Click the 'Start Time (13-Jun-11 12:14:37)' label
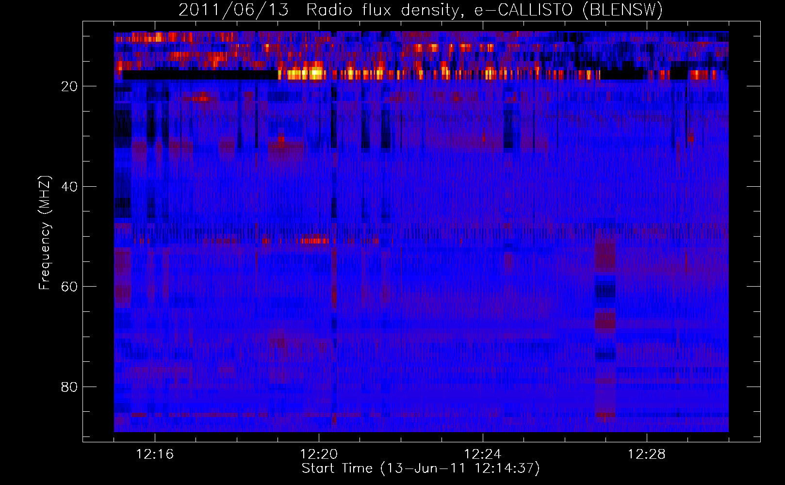This screenshot has width=785, height=485. pyautogui.click(x=421, y=469)
